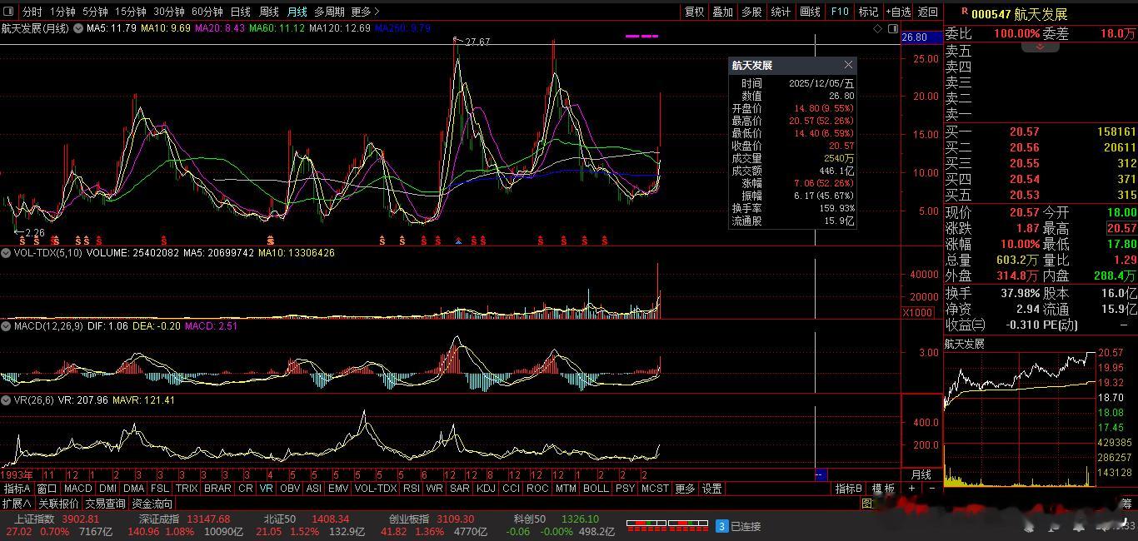The width and height of the screenshot is (1138, 541).
Task: Expand the MACD indicator dropdown arrow
Action: [6, 326]
